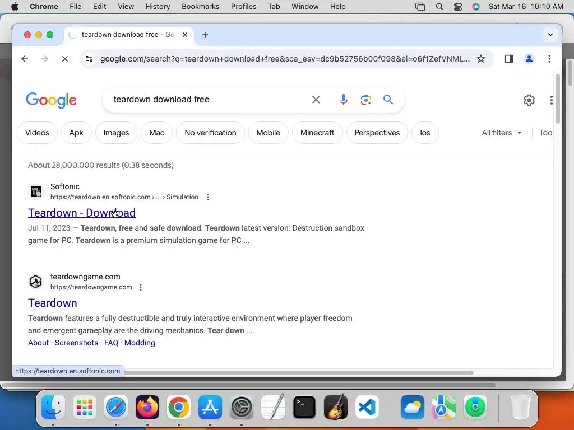Screen dimensions: 574x430
Task: Click the Google search text field
Action: click(209, 100)
